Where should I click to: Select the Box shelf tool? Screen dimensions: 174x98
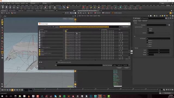[x=3, y=8]
